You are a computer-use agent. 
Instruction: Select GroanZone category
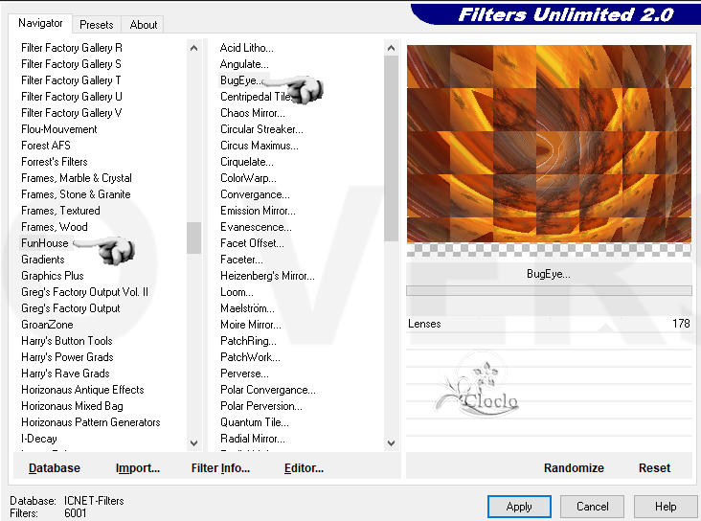(47, 325)
